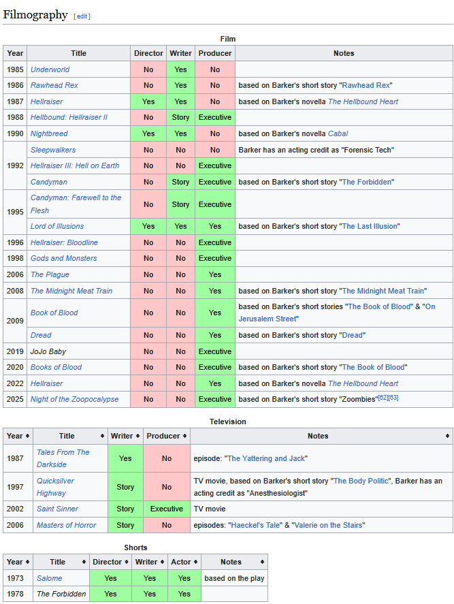Open The Plague film link

tap(50, 274)
